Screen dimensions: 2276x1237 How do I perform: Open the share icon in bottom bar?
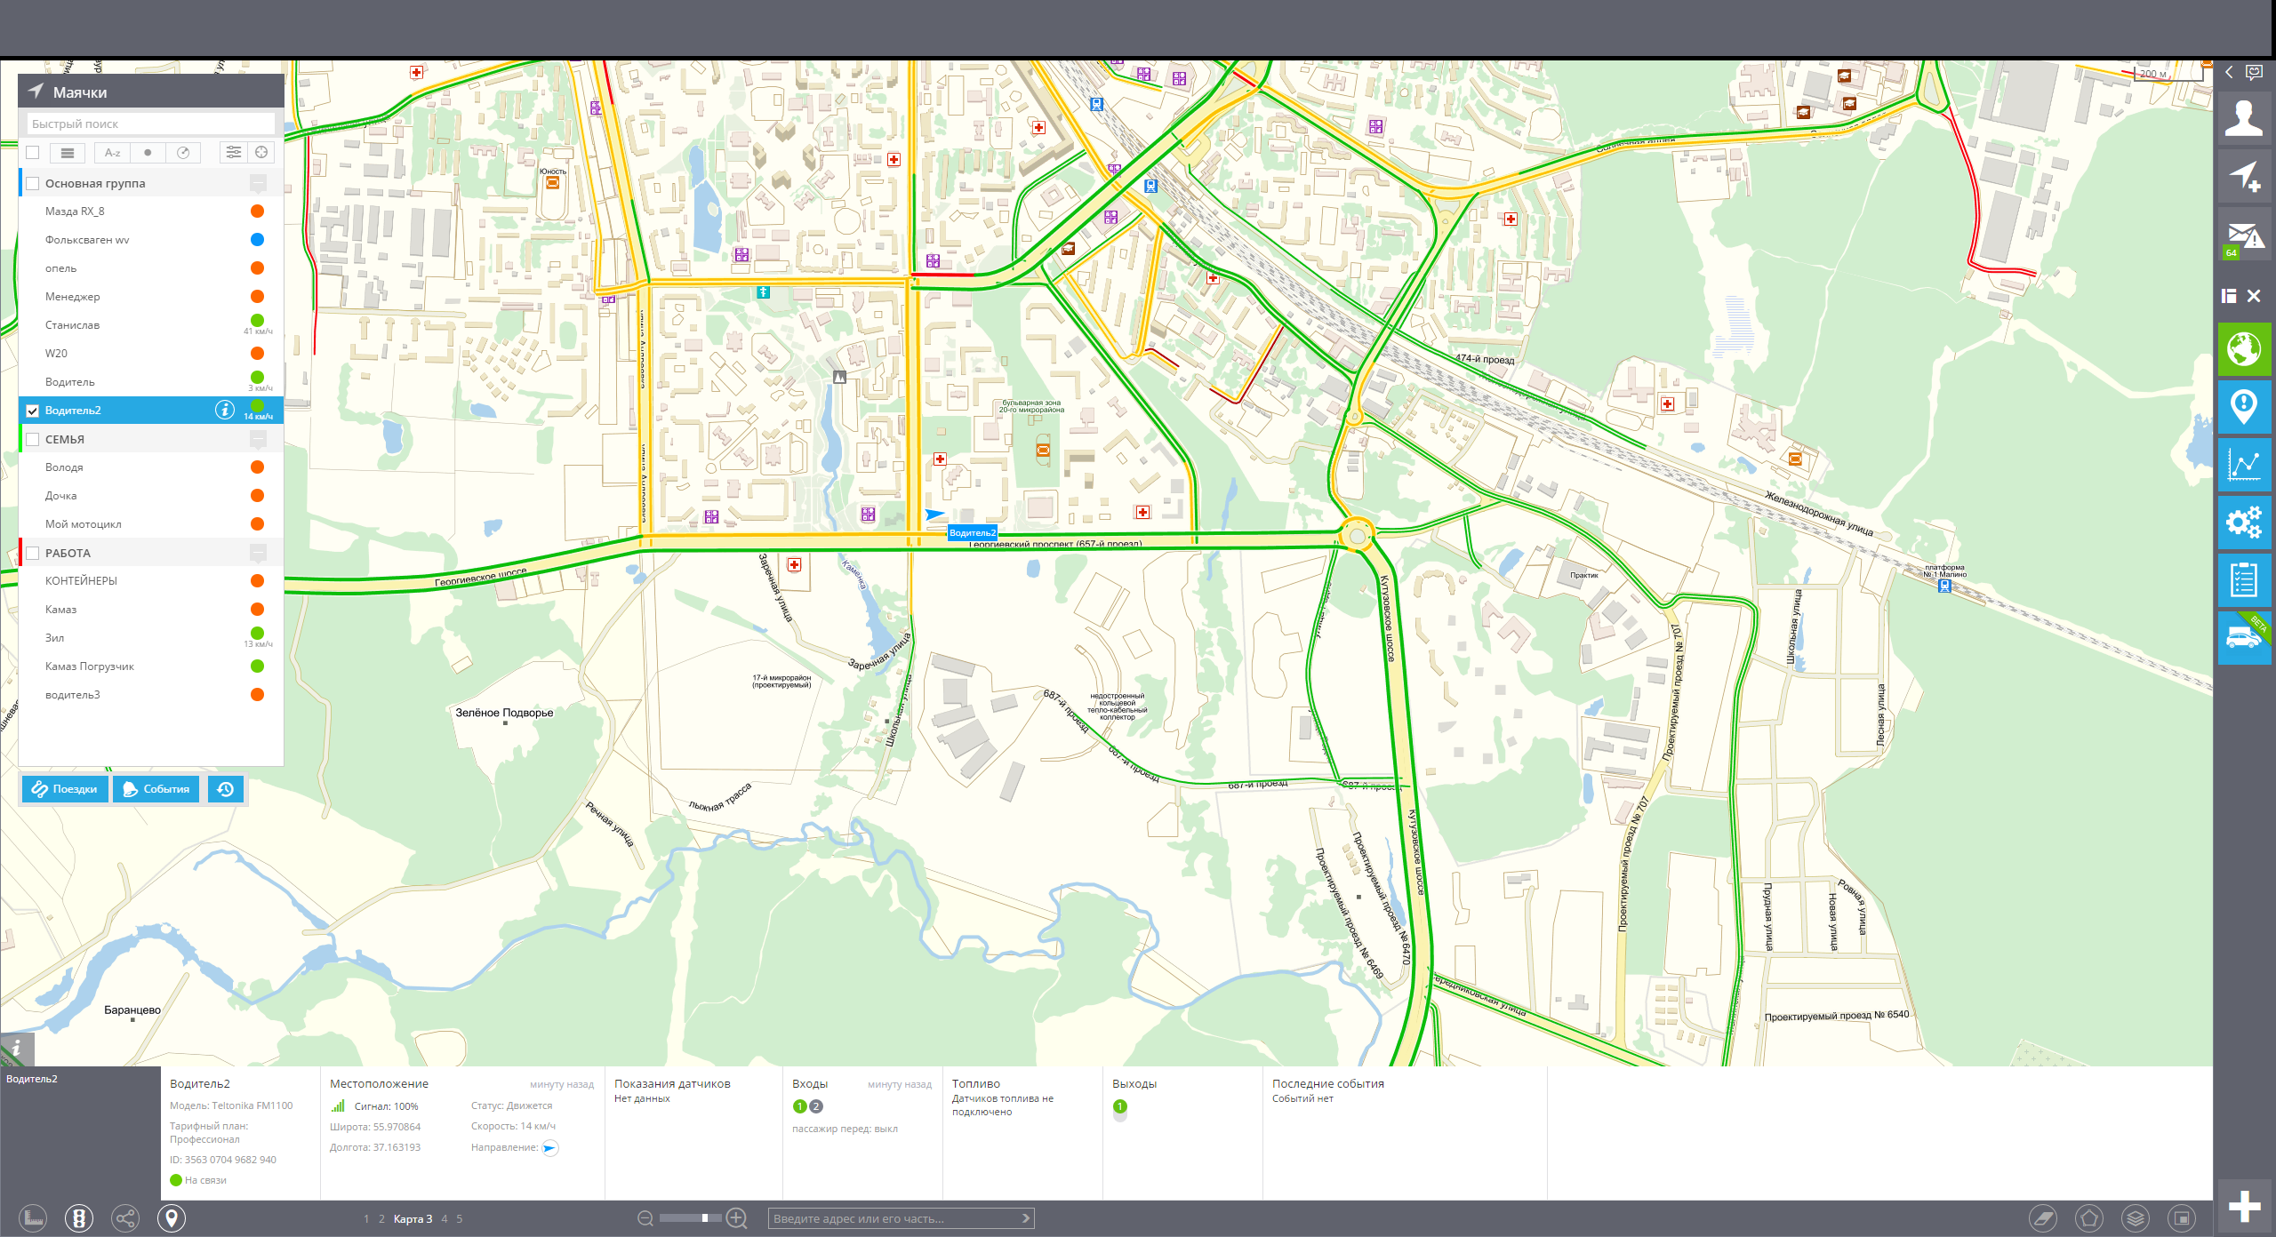coord(125,1218)
